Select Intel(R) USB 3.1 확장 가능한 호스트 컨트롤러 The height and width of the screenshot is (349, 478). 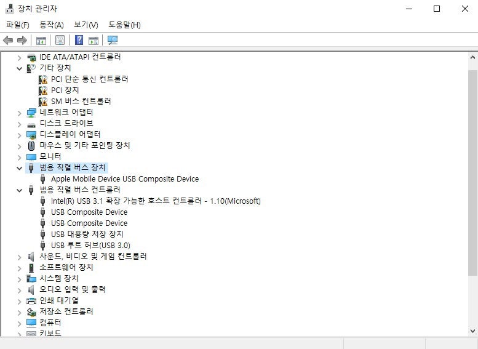click(x=156, y=201)
